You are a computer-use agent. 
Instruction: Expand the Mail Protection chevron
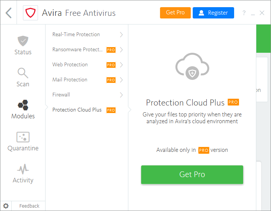121,80
